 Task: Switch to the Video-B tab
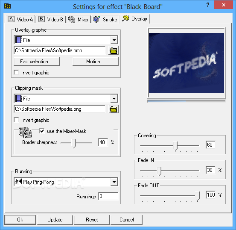(x=50, y=19)
